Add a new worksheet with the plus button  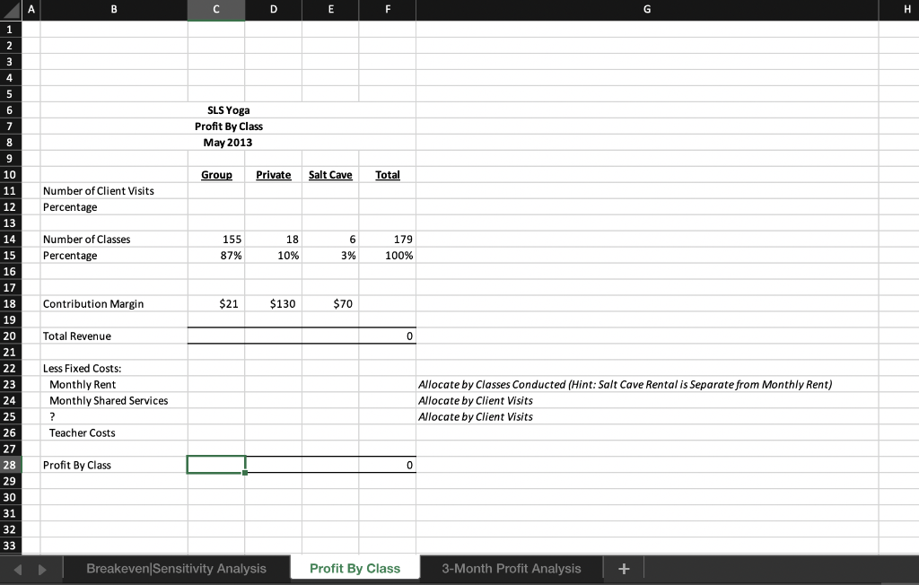click(623, 567)
